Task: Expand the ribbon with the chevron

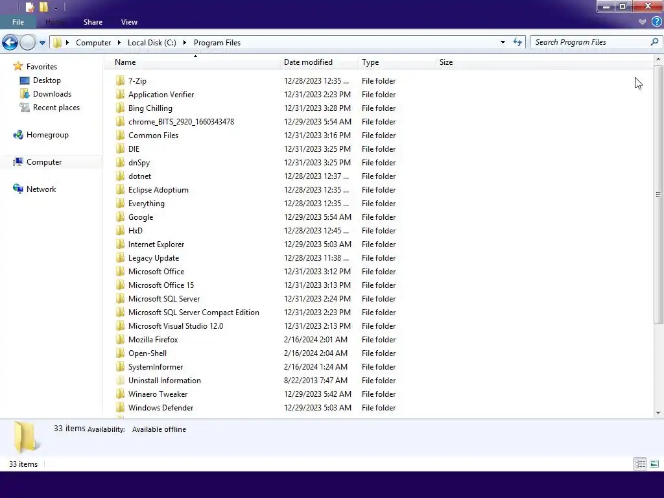Action: 643,21
